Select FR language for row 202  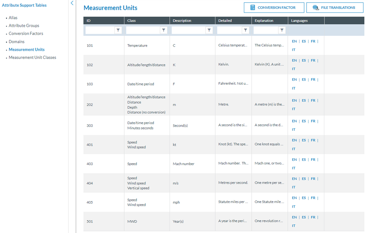[313, 101]
